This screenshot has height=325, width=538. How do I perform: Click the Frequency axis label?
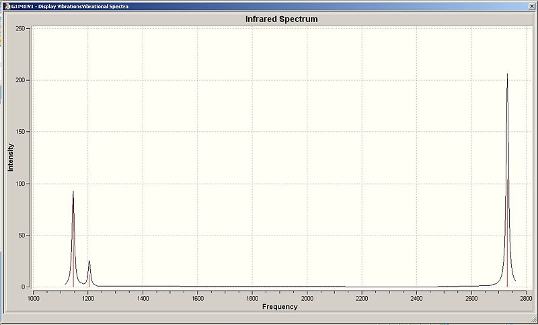(x=280, y=306)
